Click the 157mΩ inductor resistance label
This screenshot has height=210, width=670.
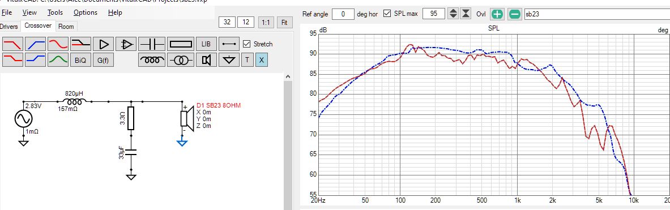point(68,109)
